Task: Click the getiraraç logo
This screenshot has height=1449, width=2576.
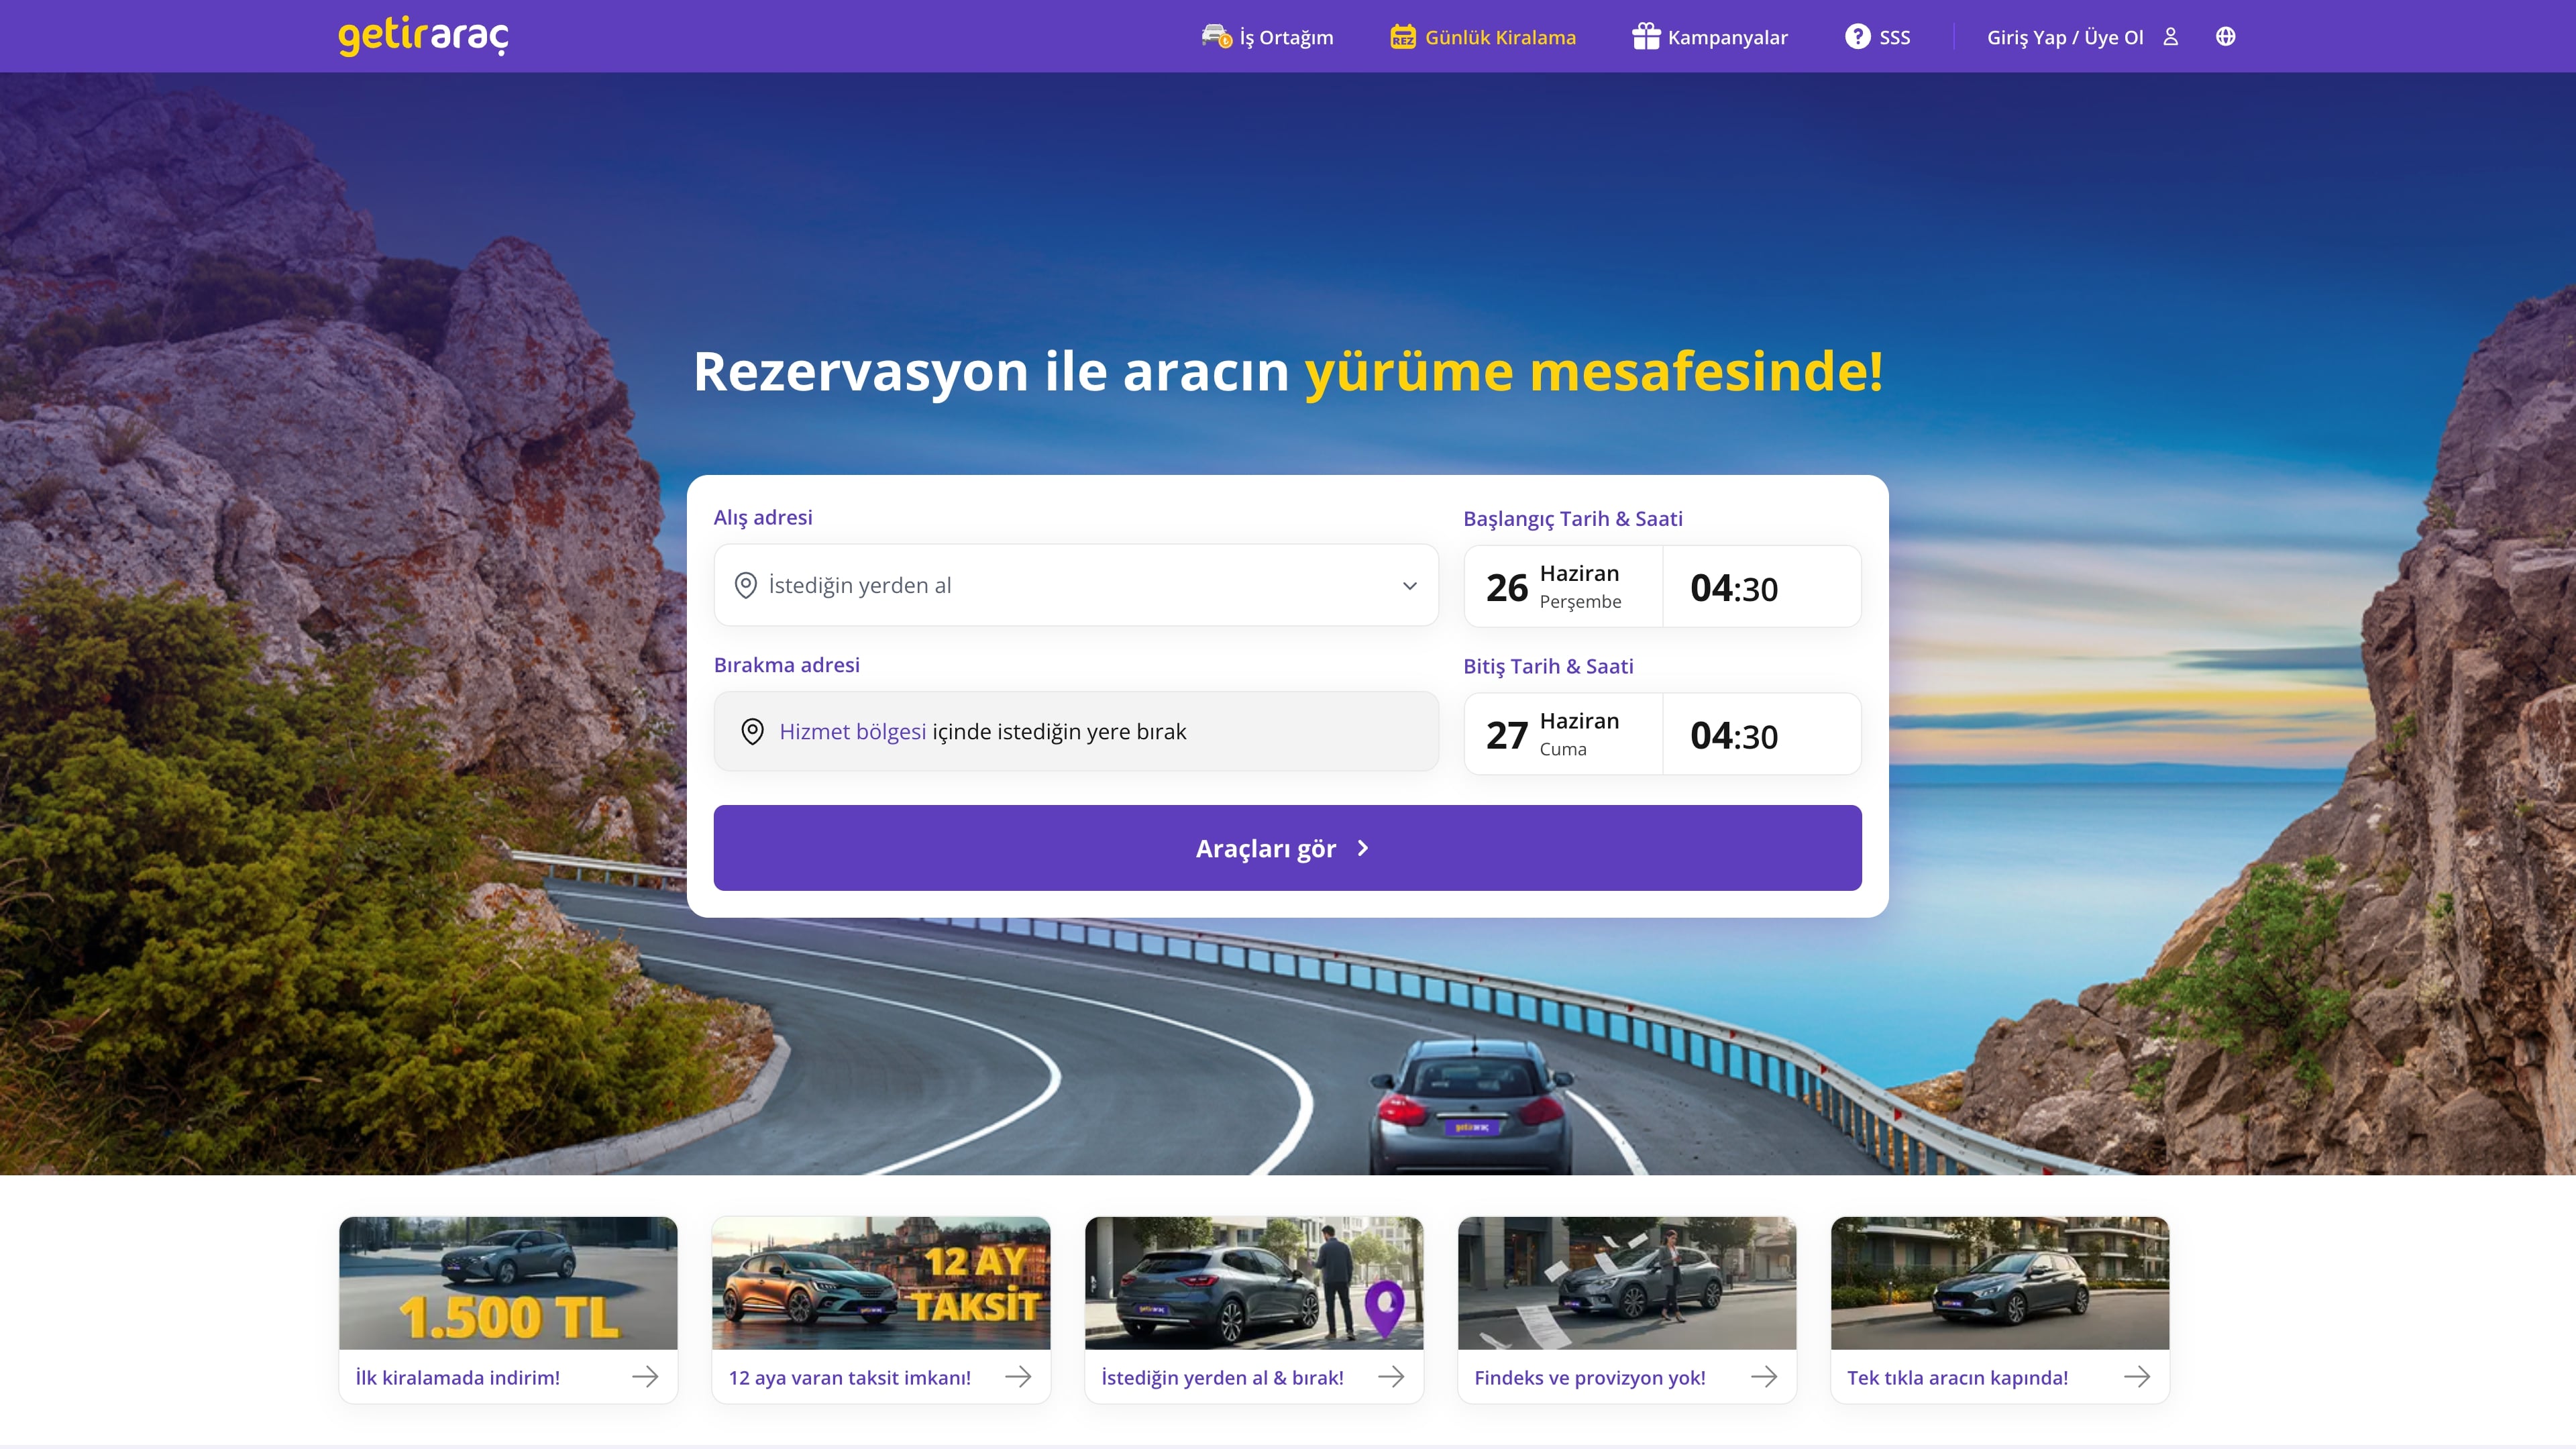Action: [x=423, y=36]
